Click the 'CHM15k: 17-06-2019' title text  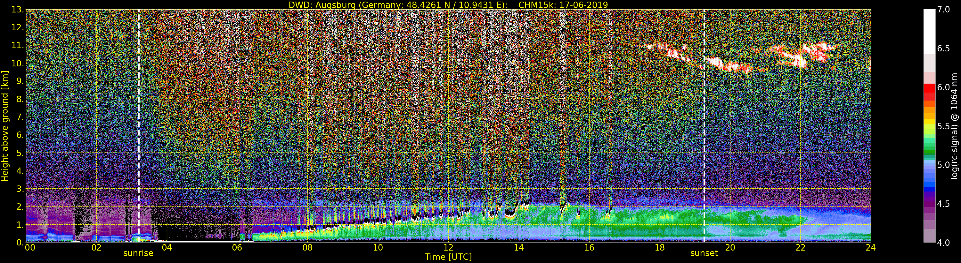563,5
